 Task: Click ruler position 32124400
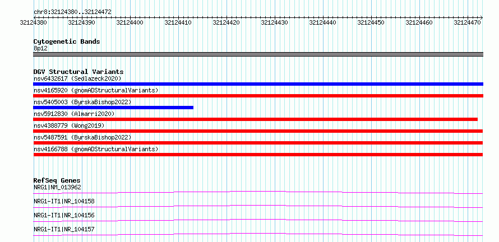[130, 22]
